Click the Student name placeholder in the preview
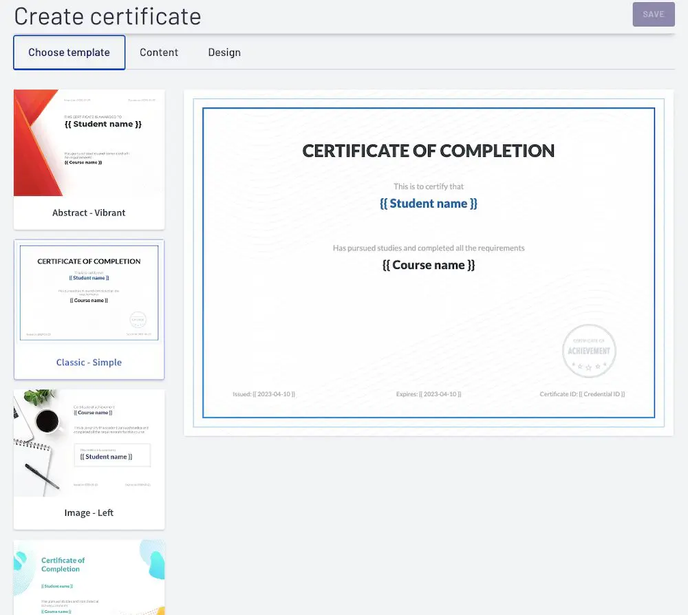688x615 pixels. click(x=428, y=204)
